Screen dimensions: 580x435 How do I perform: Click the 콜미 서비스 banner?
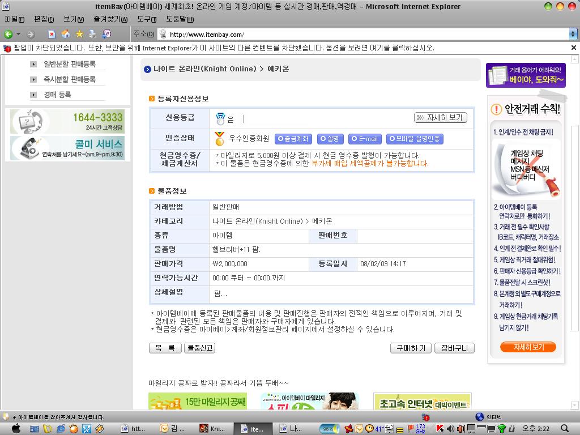coord(67,148)
